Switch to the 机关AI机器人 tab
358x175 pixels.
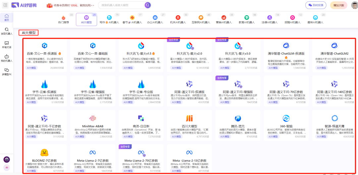(178, 20)
